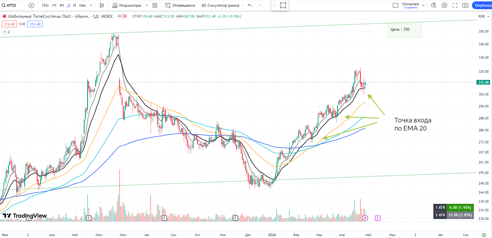
Task: Click the TradingView logo
Action: click(x=25, y=216)
